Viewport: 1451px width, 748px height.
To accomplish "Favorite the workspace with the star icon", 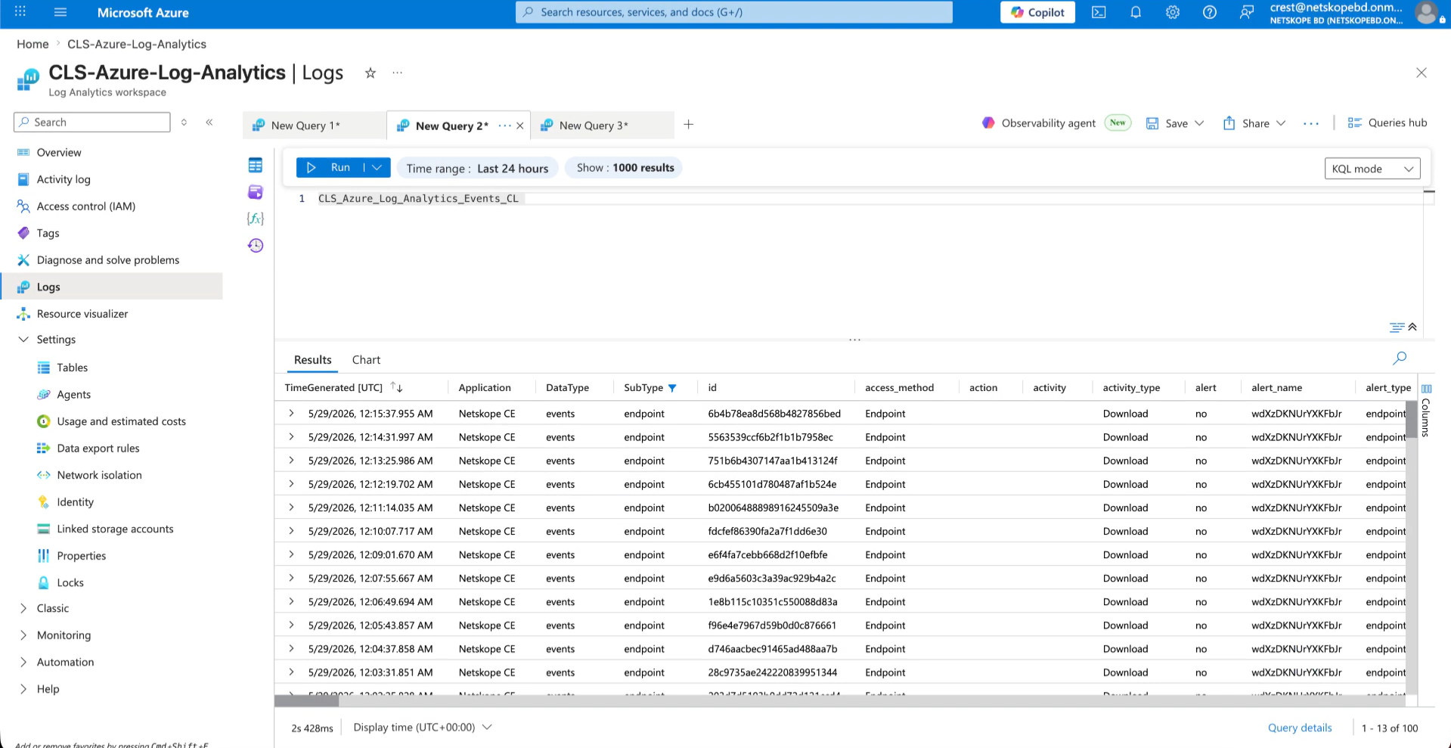I will coord(371,73).
